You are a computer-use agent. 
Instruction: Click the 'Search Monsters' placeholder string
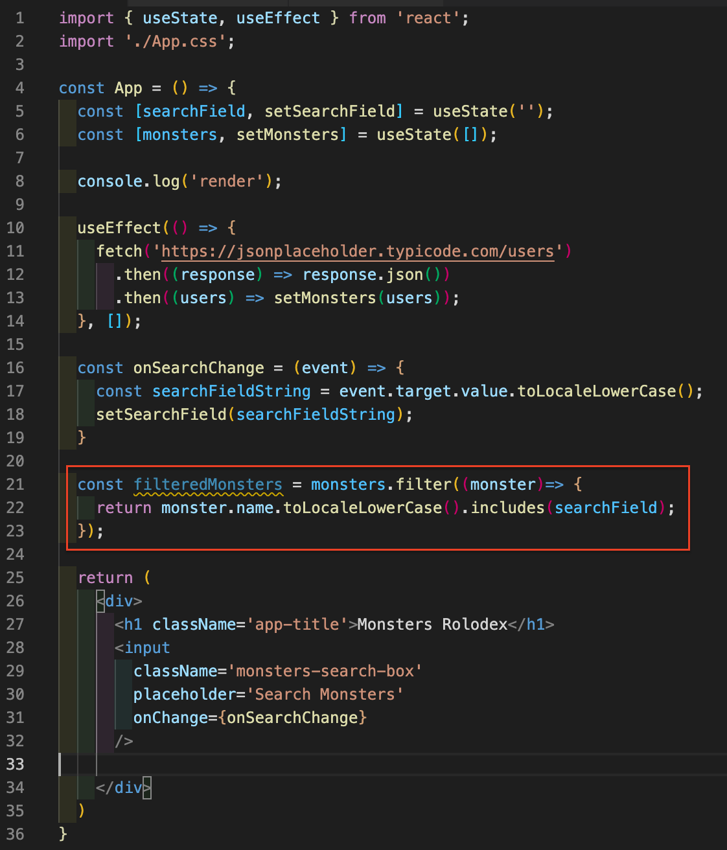[x=325, y=695]
